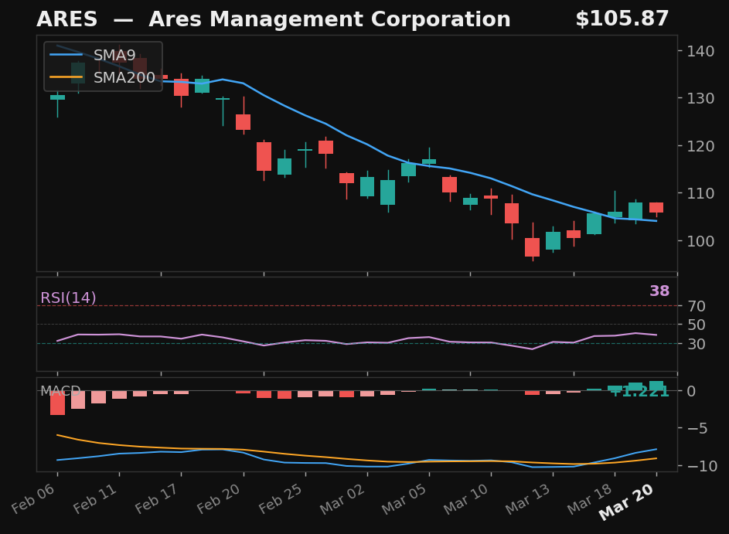Click the RSI(14) indicator label

(66, 297)
